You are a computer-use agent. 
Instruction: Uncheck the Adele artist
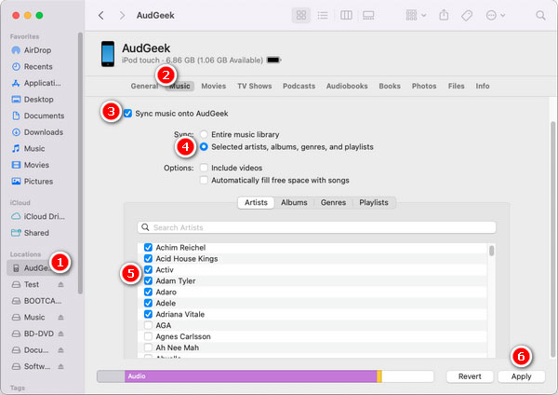tap(148, 303)
